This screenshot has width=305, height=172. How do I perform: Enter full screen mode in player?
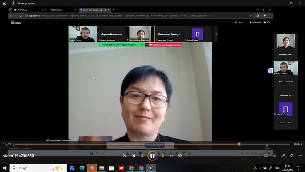(x=283, y=156)
